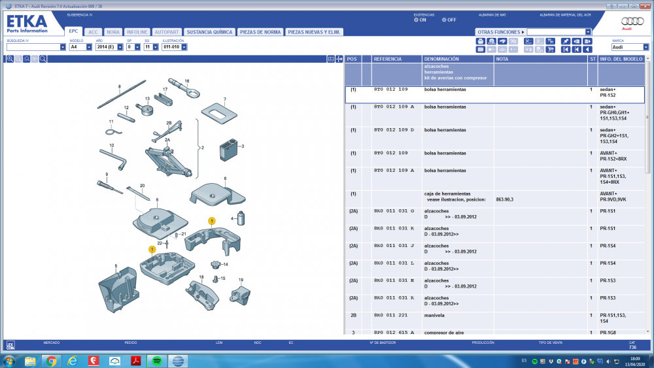Click the next illustration page icon
654x368 pixels.
tap(587, 41)
